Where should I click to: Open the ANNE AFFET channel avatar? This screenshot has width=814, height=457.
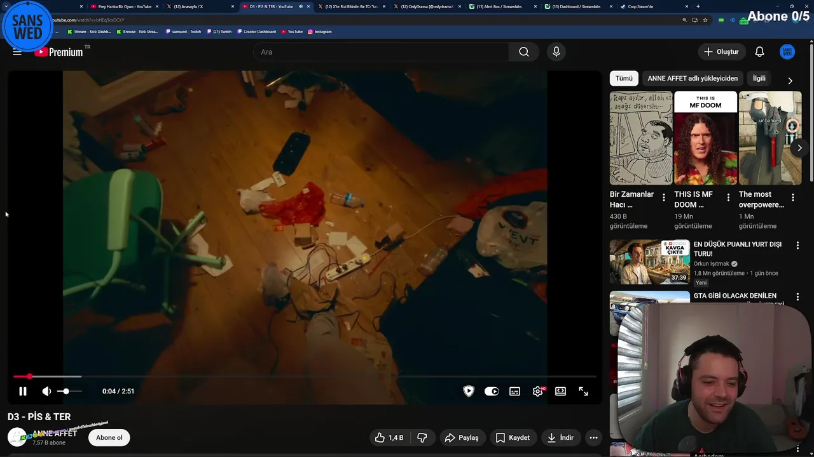17,437
